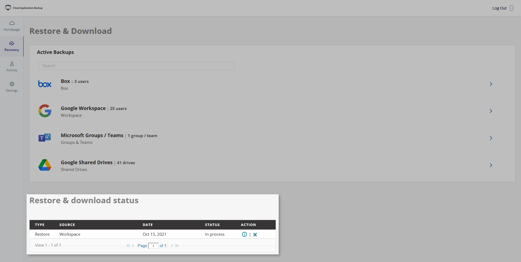Cancel the in-process Workspace restore
Viewport: 521px width, 262px height.
pos(255,235)
